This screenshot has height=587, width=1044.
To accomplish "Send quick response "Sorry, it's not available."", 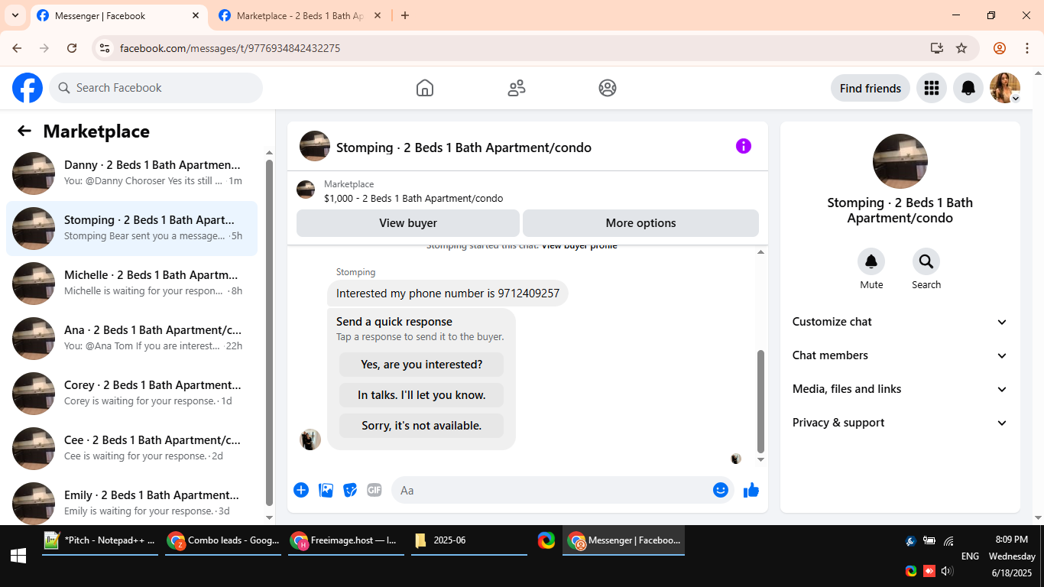I will tap(421, 426).
